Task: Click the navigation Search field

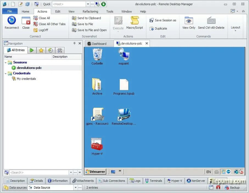Action: pyautogui.click(x=39, y=172)
